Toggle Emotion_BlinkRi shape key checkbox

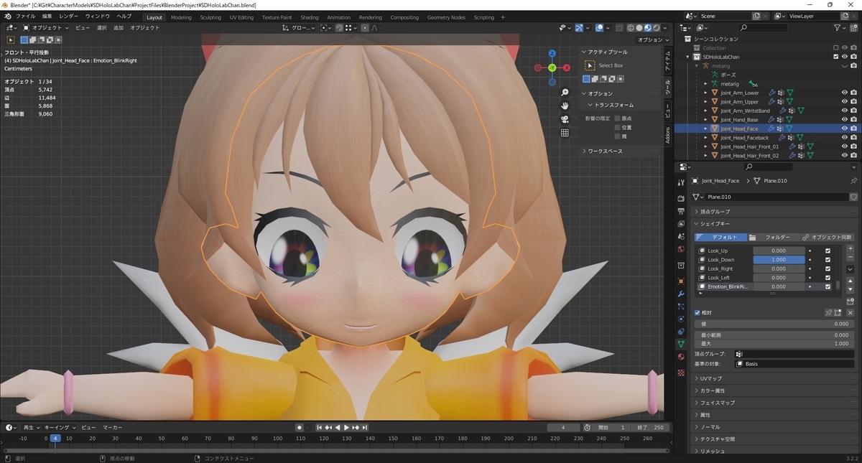click(x=828, y=286)
